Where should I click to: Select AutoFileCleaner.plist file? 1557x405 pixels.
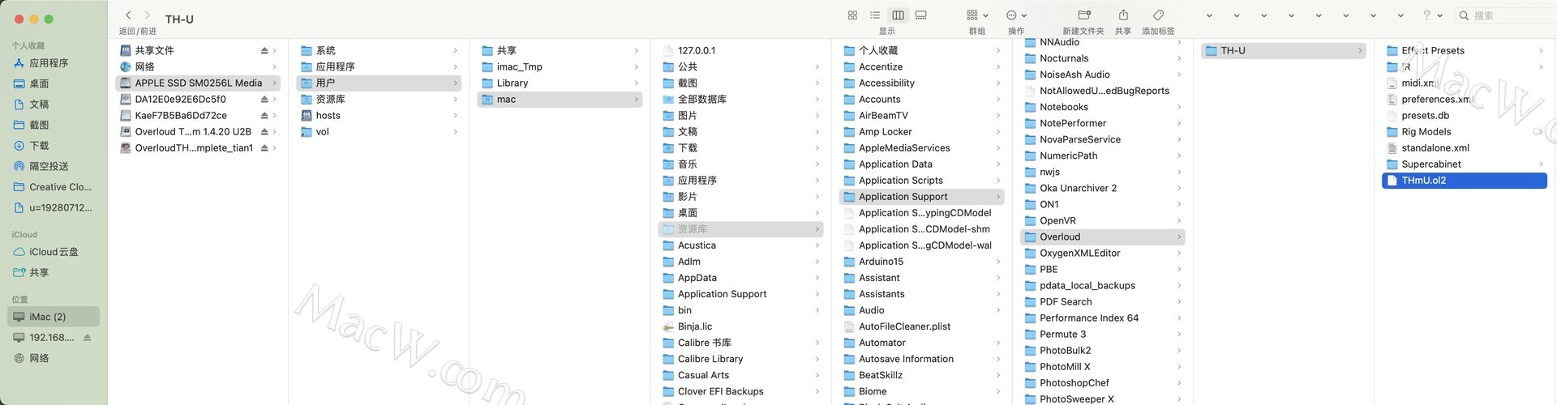(x=921, y=326)
